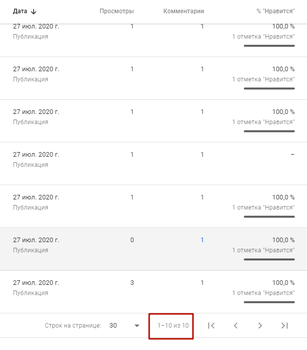Open the rows-per-page value showing 30
This screenshot has width=307, height=350.
point(114,326)
